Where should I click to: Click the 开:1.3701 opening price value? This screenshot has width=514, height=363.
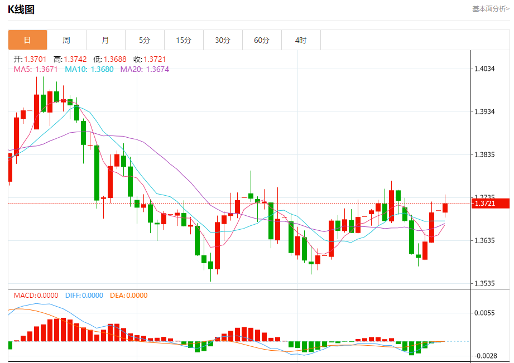point(30,59)
